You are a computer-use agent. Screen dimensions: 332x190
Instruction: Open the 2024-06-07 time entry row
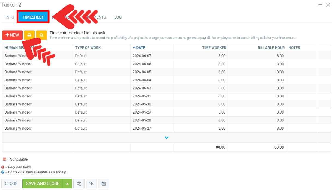[x=141, y=56]
